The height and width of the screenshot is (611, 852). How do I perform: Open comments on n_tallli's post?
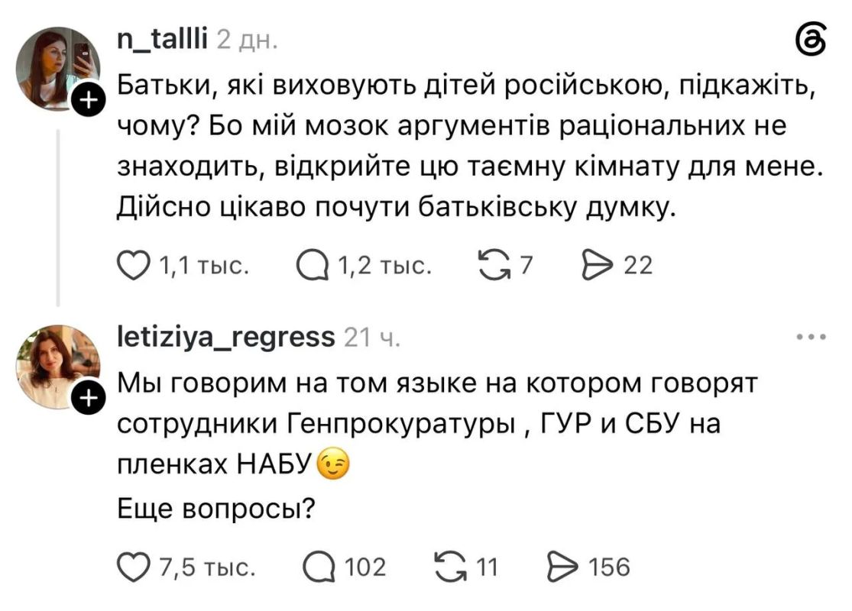pyautogui.click(x=313, y=266)
